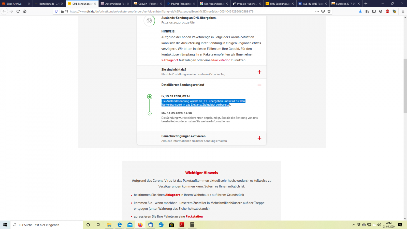The height and width of the screenshot is (229, 407).
Task: Save page to Pocket
Action: pyautogui.click(x=323, y=11)
